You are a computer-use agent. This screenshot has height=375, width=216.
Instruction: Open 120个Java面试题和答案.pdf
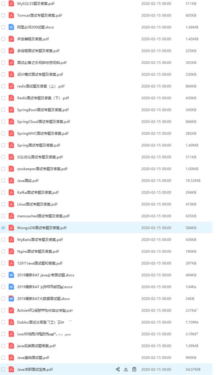(x=40, y=263)
